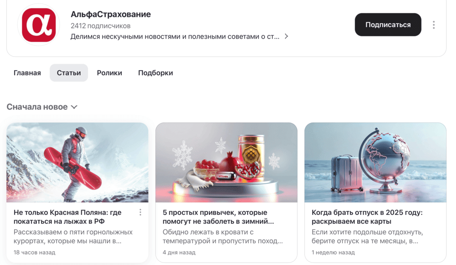Open the globe and suitcase article thumbnail
The width and height of the screenshot is (456, 265).
pyautogui.click(x=375, y=162)
